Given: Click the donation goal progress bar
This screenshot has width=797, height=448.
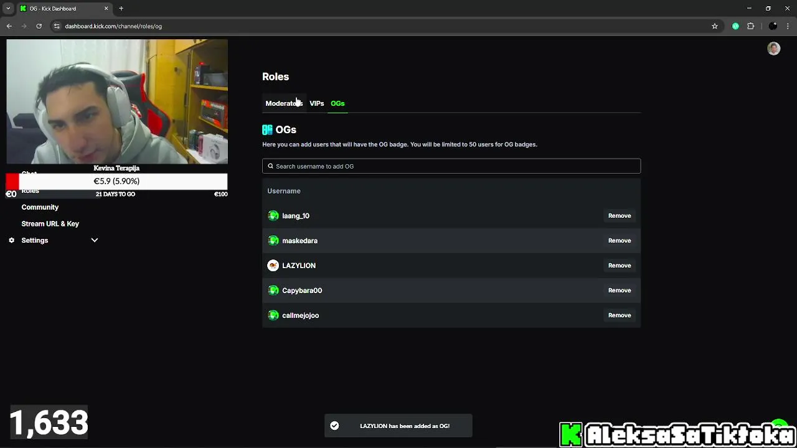Looking at the screenshot, I should click(116, 181).
